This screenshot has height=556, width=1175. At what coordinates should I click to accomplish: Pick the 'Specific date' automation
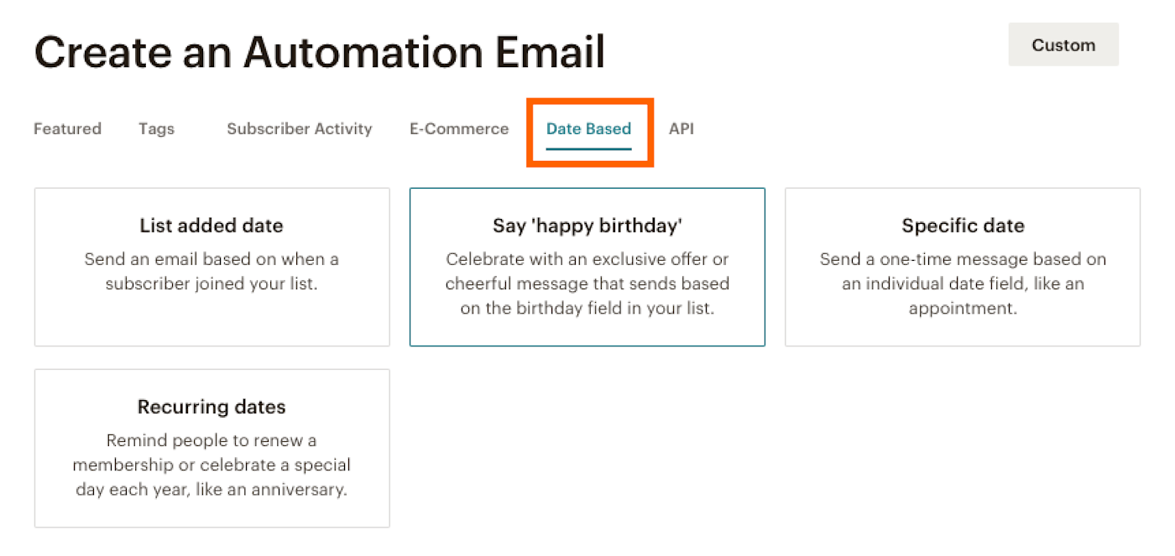tap(962, 267)
